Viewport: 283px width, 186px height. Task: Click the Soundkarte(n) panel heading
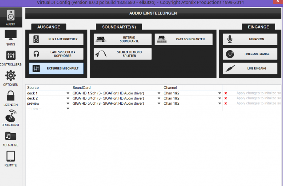point(119,27)
